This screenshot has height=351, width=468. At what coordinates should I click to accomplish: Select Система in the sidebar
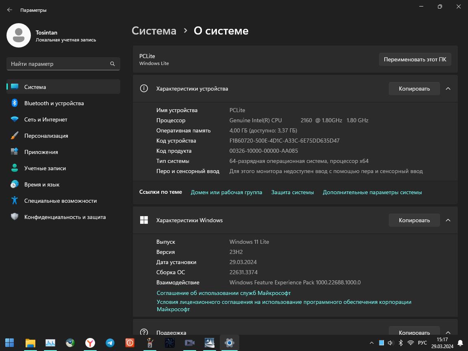pyautogui.click(x=63, y=87)
